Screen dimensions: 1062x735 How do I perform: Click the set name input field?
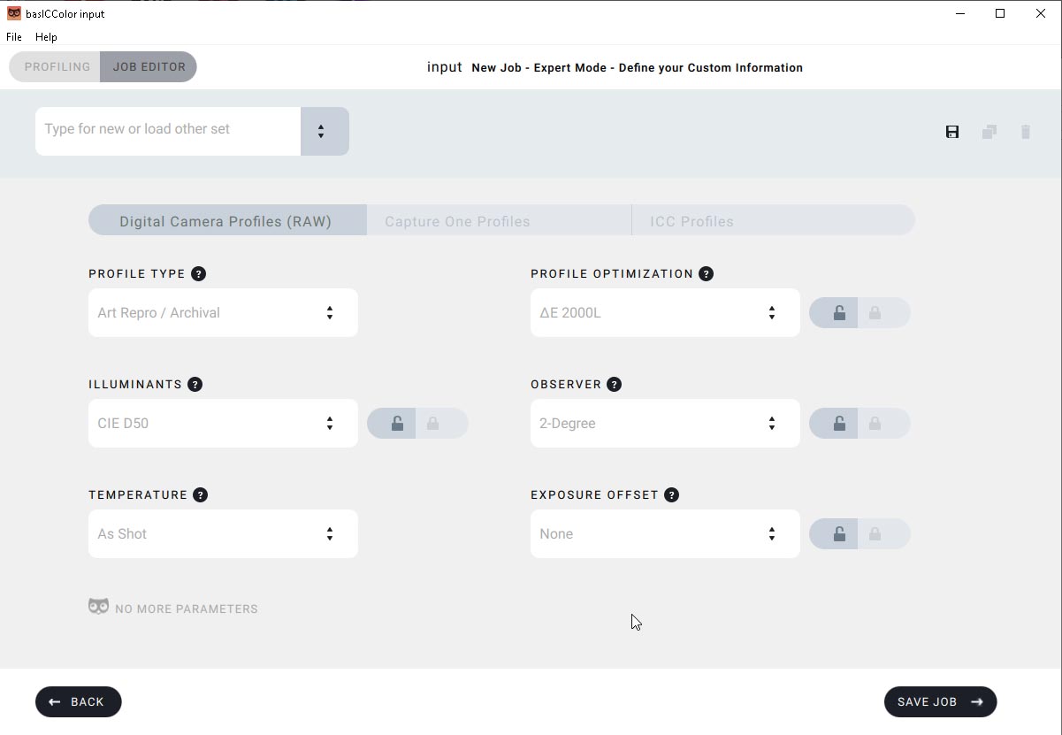pos(168,131)
